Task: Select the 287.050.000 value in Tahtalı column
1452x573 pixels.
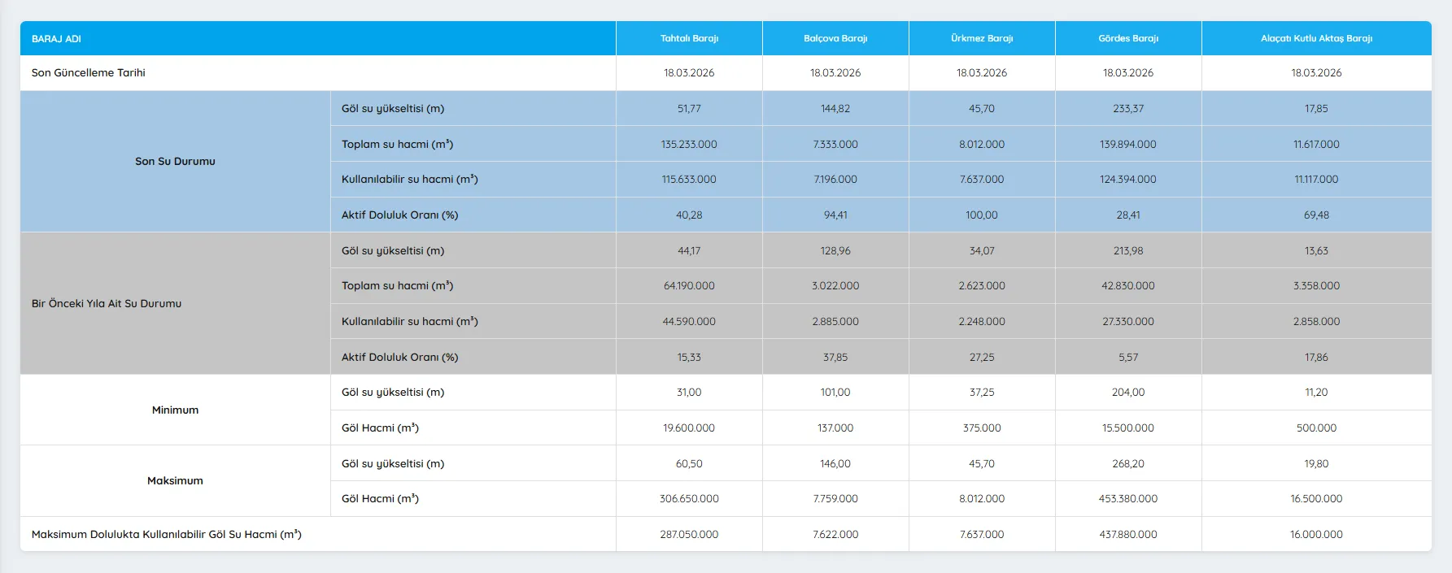Action: click(x=689, y=535)
